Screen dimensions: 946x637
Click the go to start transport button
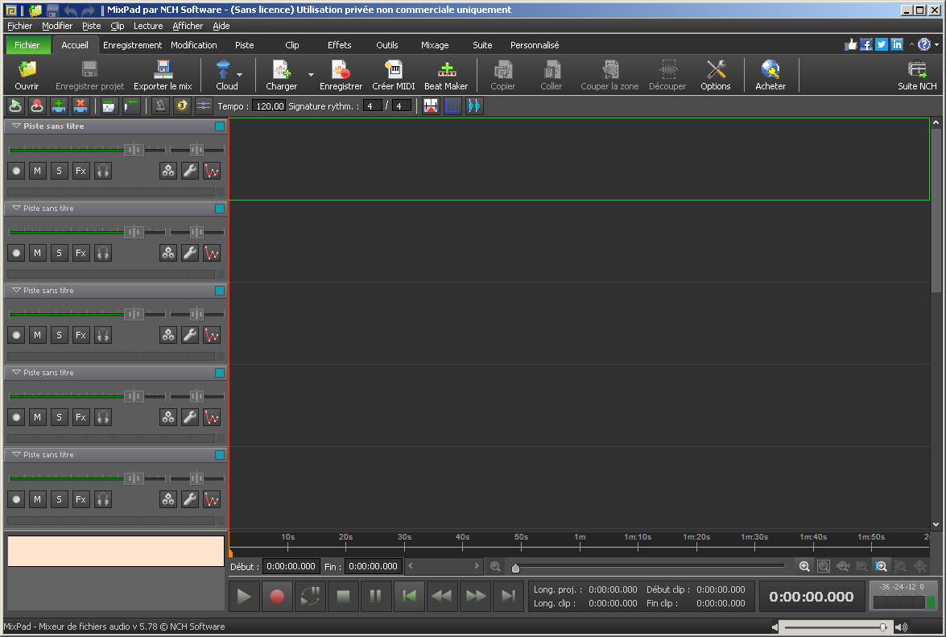point(409,597)
